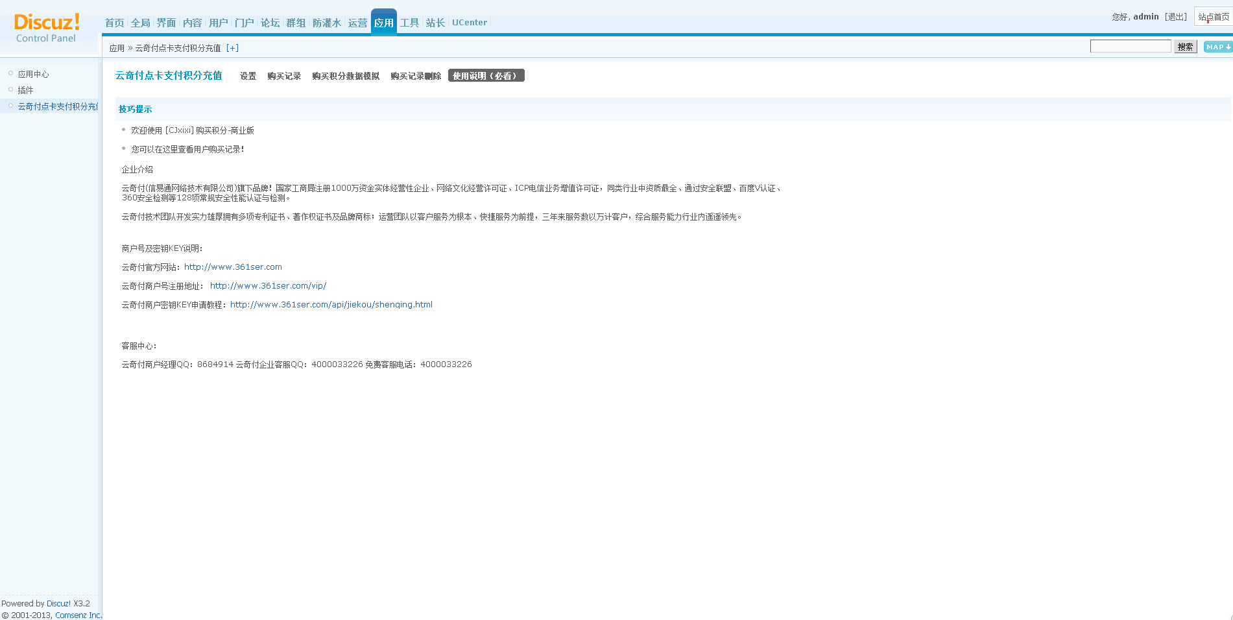Open the 门户 menu
Viewport: 1233px width, 620px height.
pyautogui.click(x=244, y=23)
